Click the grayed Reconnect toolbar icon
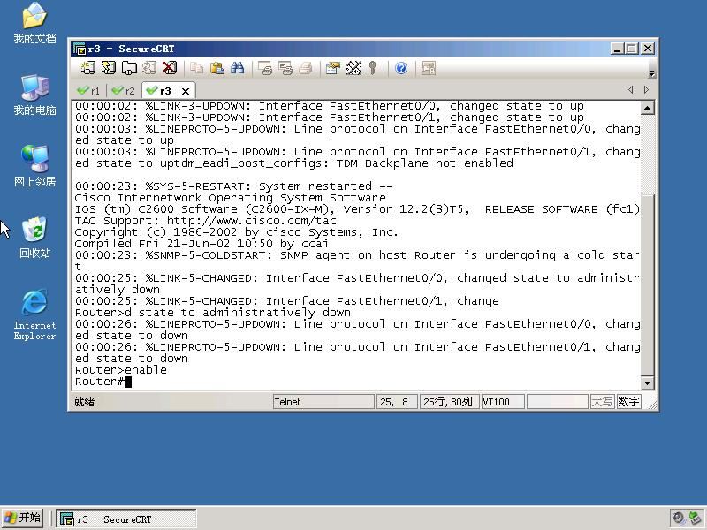 pyautogui.click(x=149, y=68)
